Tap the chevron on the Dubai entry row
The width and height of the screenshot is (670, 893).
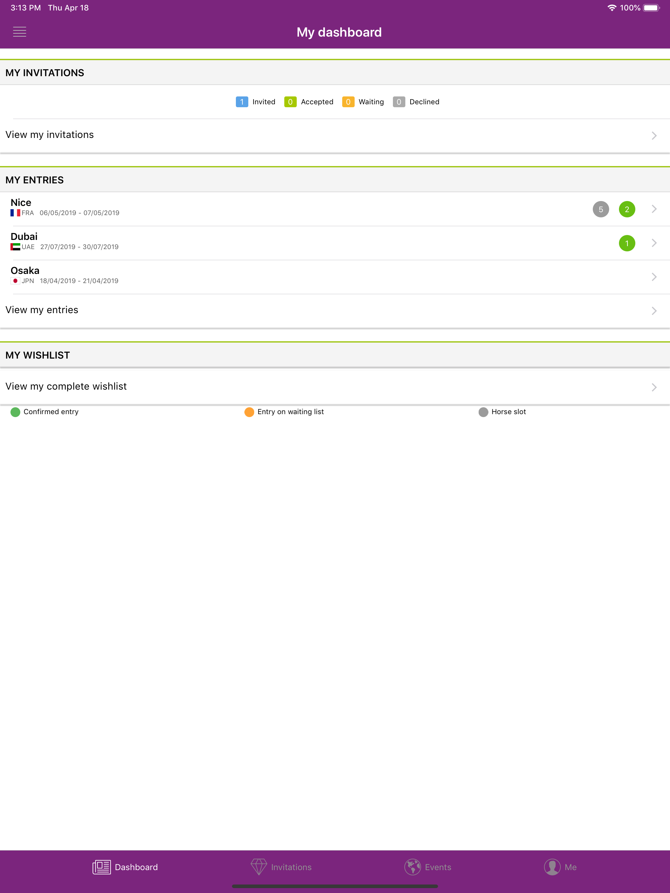(654, 243)
